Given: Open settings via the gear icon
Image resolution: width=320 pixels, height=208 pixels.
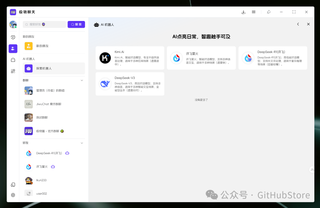Looking at the screenshot, I should click(x=13, y=195).
